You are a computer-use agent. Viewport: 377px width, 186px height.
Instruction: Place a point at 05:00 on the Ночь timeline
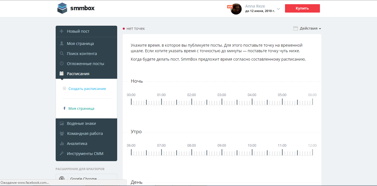(282, 102)
